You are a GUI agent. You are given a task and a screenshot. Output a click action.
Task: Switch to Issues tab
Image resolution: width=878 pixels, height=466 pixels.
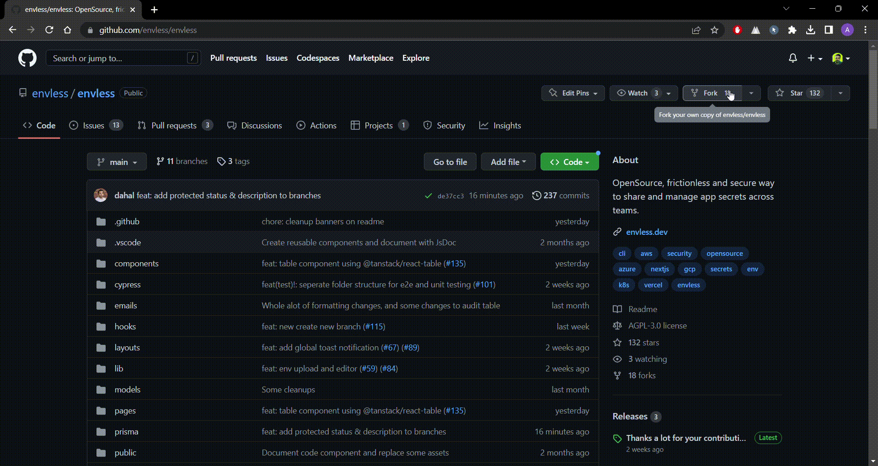[x=96, y=125]
